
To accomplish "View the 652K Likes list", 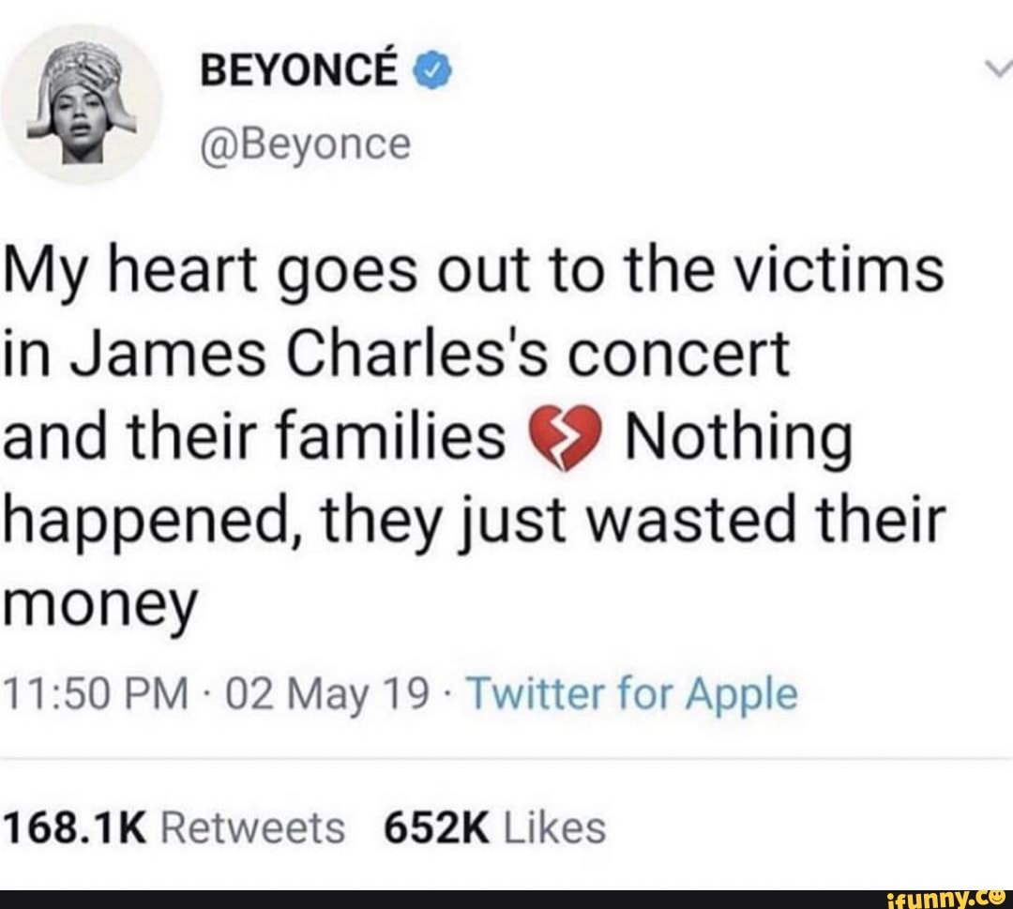I will [495, 828].
